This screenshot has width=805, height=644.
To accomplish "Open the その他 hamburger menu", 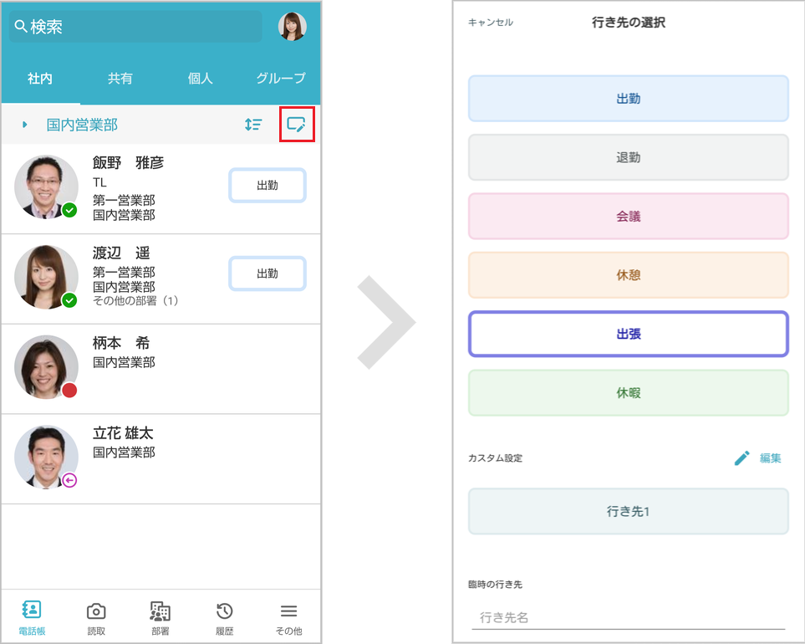I will (288, 611).
